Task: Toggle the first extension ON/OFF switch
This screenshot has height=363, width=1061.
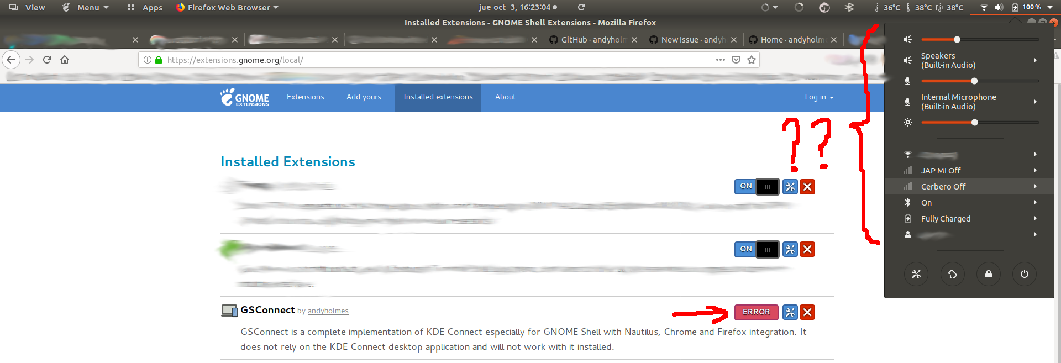Action: coord(757,187)
